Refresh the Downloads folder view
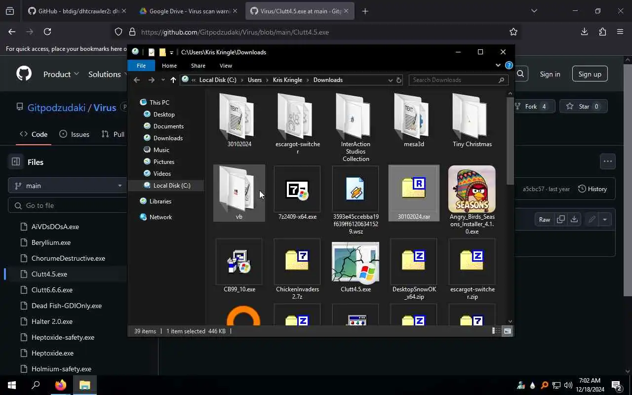 pos(399,80)
